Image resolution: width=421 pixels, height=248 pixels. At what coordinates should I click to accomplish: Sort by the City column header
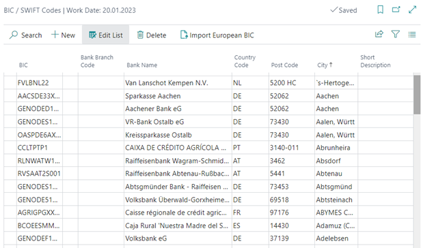click(x=325, y=65)
